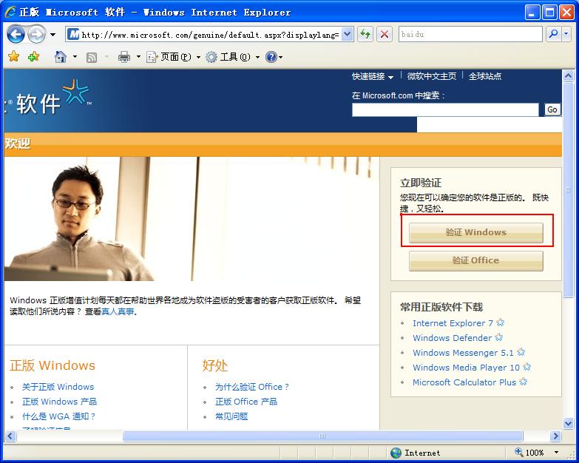Print the page with the printer icon
The image size is (579, 463).
(x=124, y=57)
